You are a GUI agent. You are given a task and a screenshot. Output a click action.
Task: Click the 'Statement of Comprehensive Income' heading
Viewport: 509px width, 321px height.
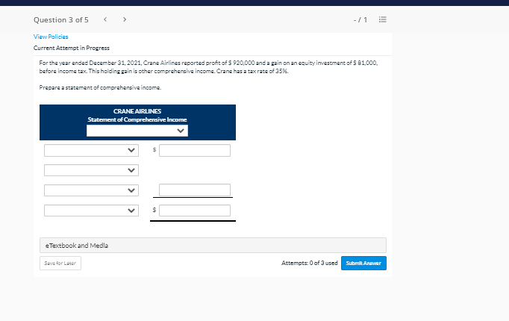pyautogui.click(x=137, y=119)
